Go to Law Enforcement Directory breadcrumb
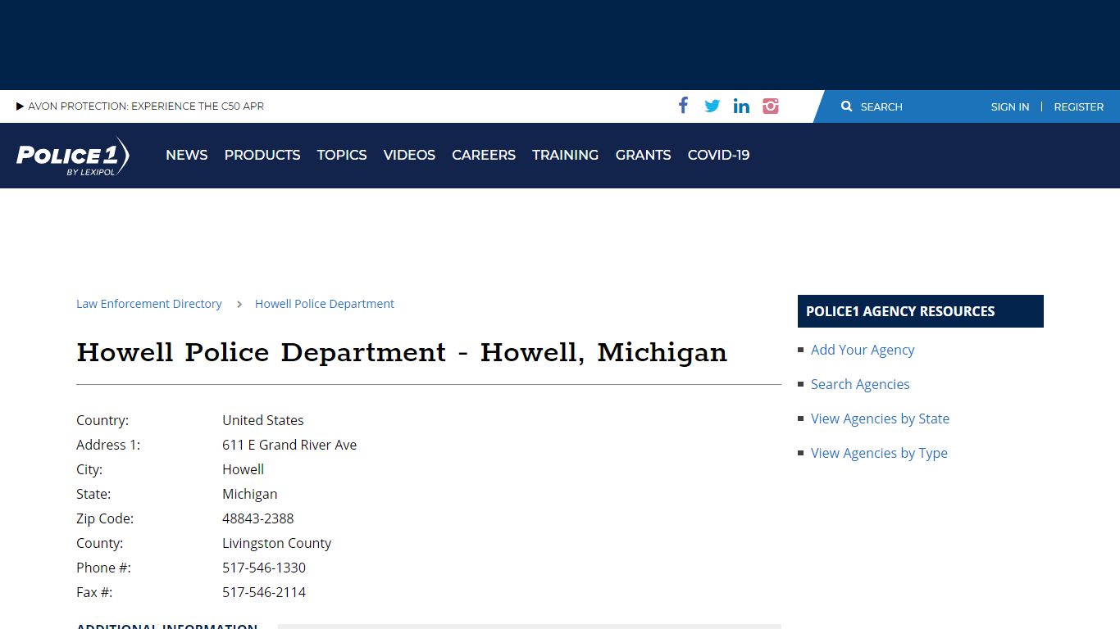Viewport: 1120px width, 629px height. [149, 304]
